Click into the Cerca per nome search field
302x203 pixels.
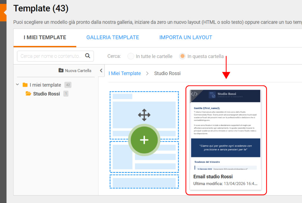coord(51,56)
